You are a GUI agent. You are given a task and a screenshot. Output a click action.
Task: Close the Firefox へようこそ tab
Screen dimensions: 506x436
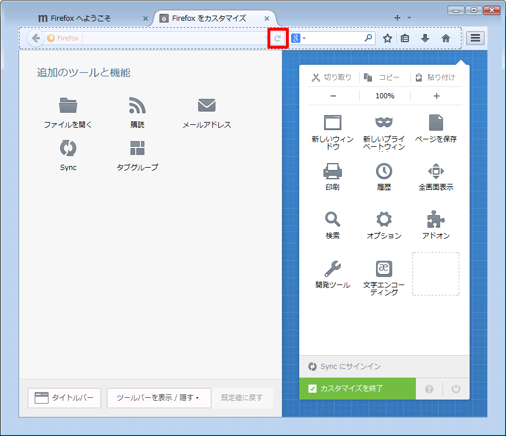click(x=146, y=19)
